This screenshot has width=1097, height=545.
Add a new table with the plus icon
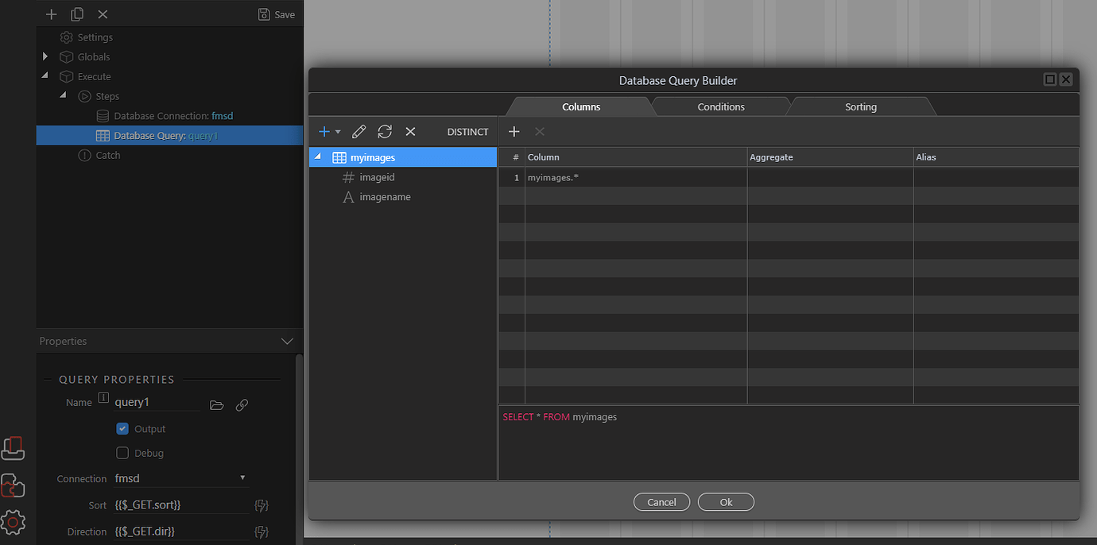324,131
